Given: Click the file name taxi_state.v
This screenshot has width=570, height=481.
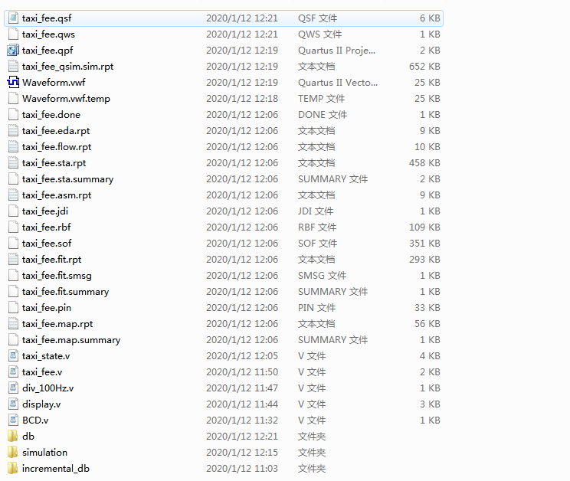Looking at the screenshot, I should pyautogui.click(x=46, y=356).
